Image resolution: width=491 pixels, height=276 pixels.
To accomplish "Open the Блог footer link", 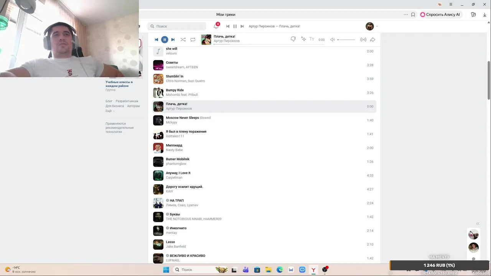I will click(x=109, y=101).
